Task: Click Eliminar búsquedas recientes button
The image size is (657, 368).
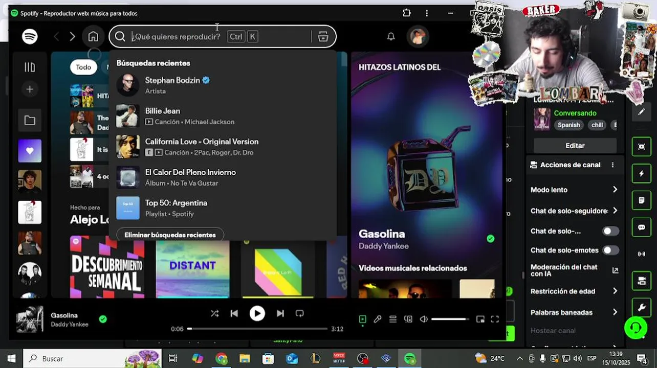Action: tap(170, 235)
